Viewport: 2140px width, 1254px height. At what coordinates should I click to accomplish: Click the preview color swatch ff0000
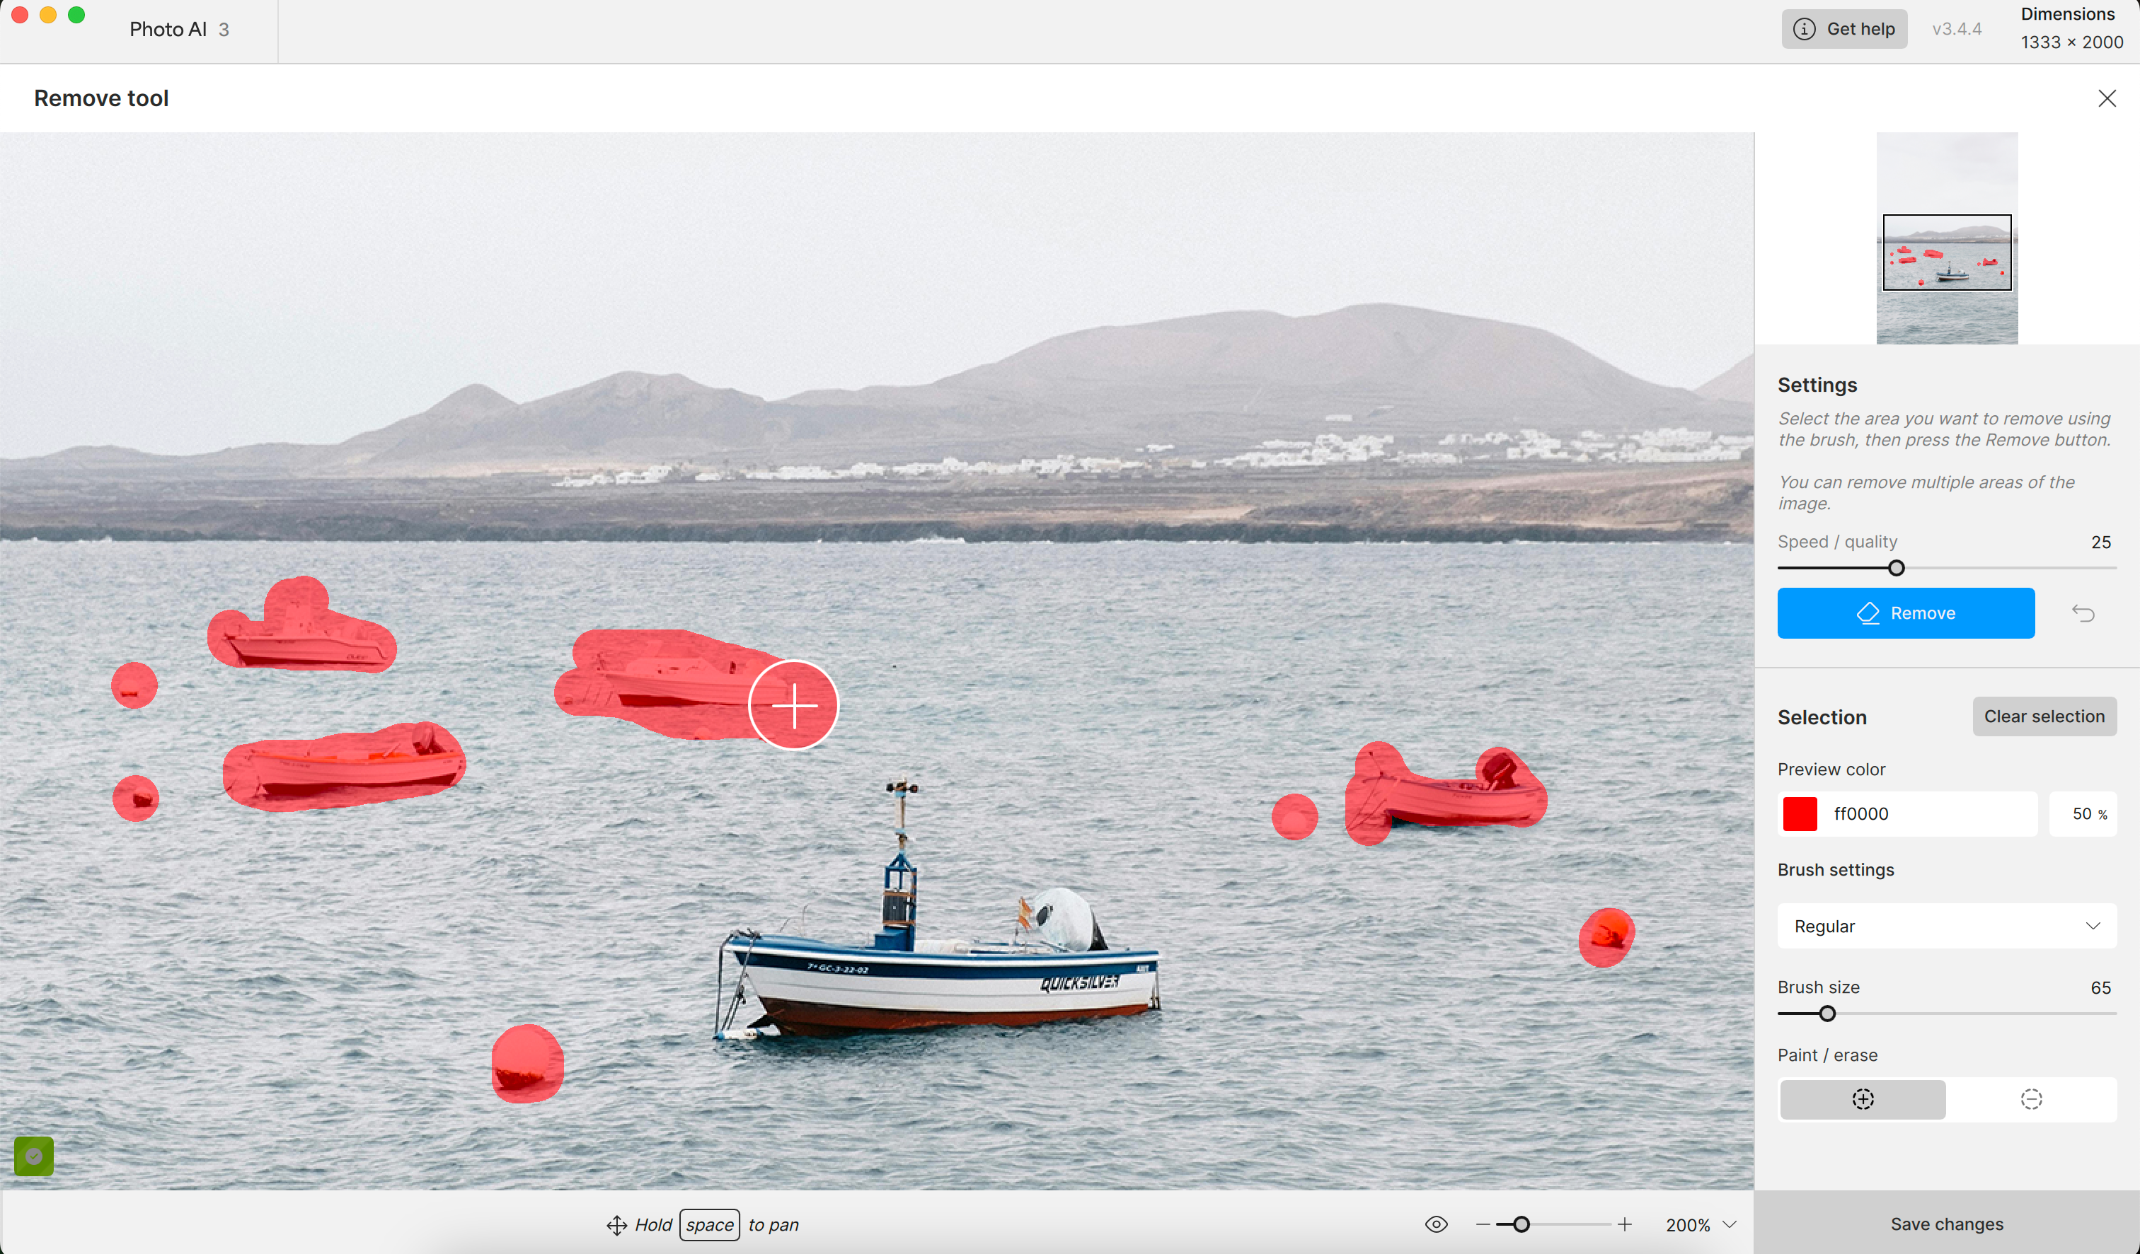point(1801,813)
